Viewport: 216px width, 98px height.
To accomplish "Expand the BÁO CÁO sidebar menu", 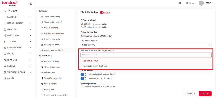I will pos(17,66).
